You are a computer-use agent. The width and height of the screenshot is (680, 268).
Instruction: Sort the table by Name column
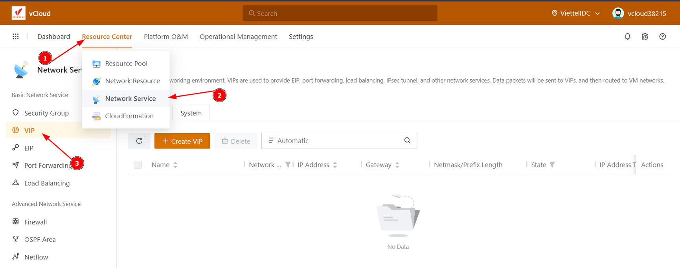pos(175,165)
